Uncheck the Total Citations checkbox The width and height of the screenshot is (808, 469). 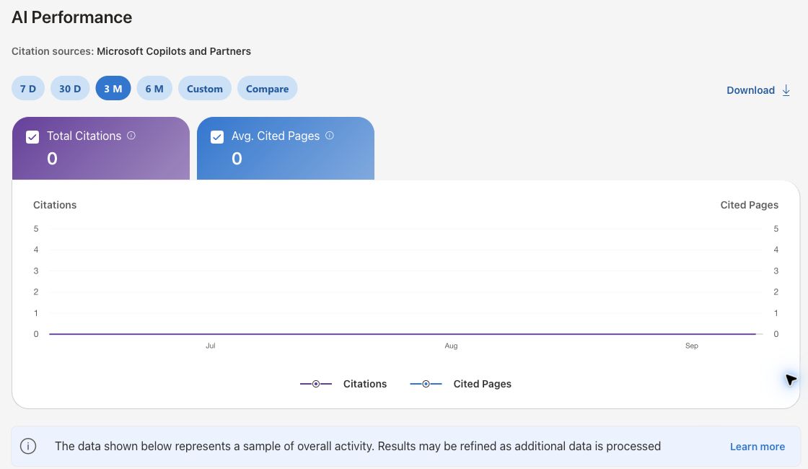32,136
